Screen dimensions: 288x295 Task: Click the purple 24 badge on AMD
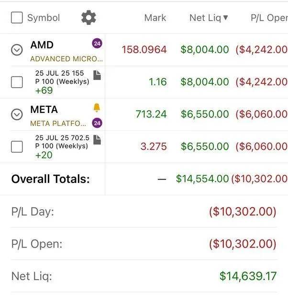(x=97, y=44)
